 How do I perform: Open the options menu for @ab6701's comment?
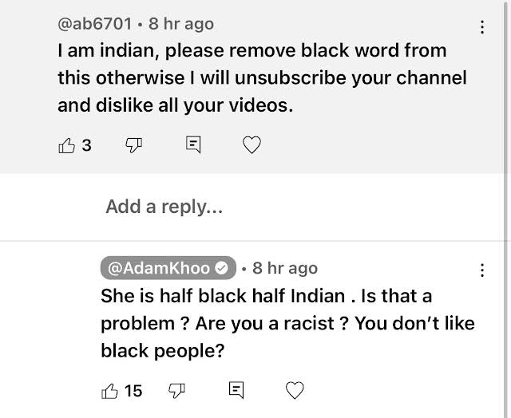pyautogui.click(x=482, y=27)
